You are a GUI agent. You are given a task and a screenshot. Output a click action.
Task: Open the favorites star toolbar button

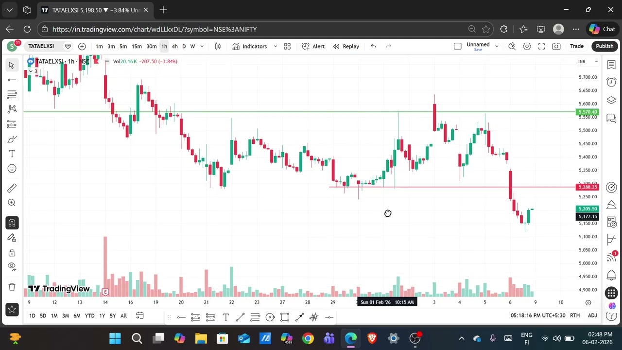(x=12, y=309)
